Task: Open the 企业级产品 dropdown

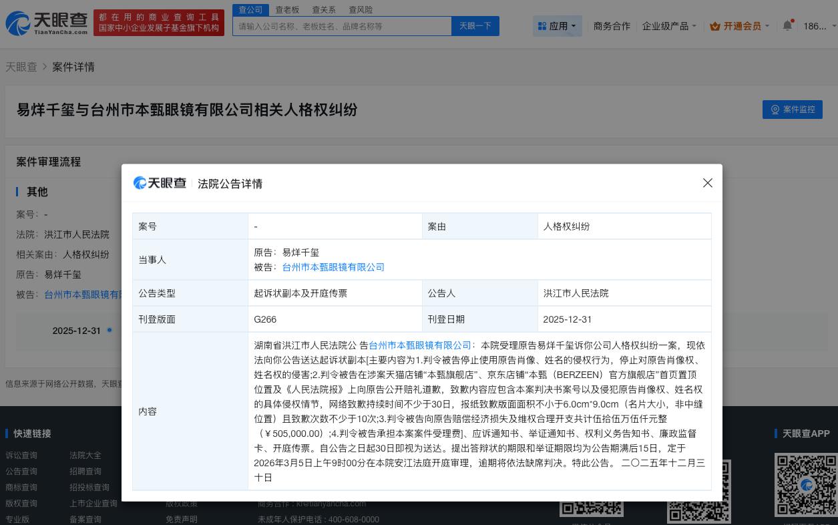Action: pos(668,26)
